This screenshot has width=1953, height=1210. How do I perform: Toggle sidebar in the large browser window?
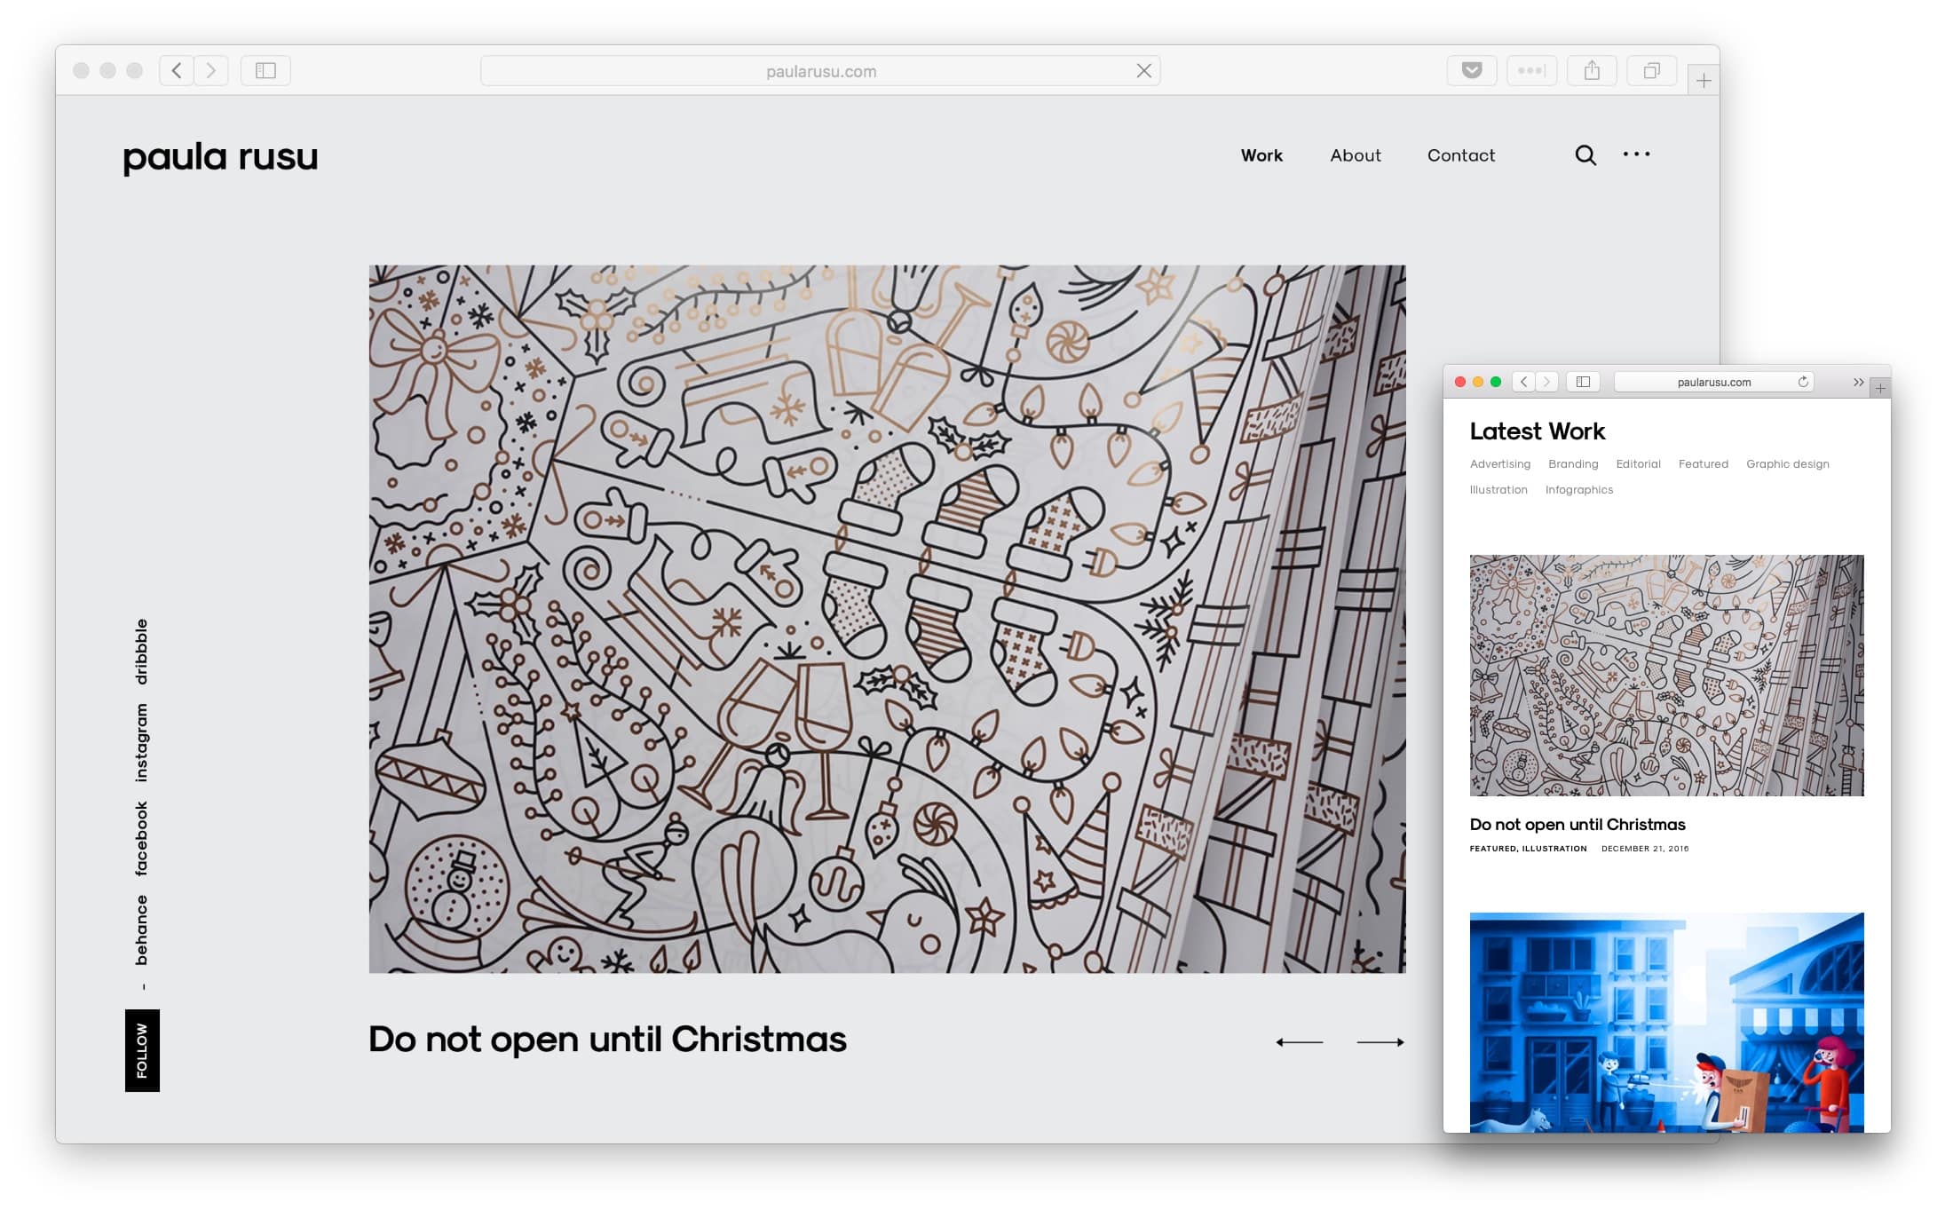click(x=265, y=71)
